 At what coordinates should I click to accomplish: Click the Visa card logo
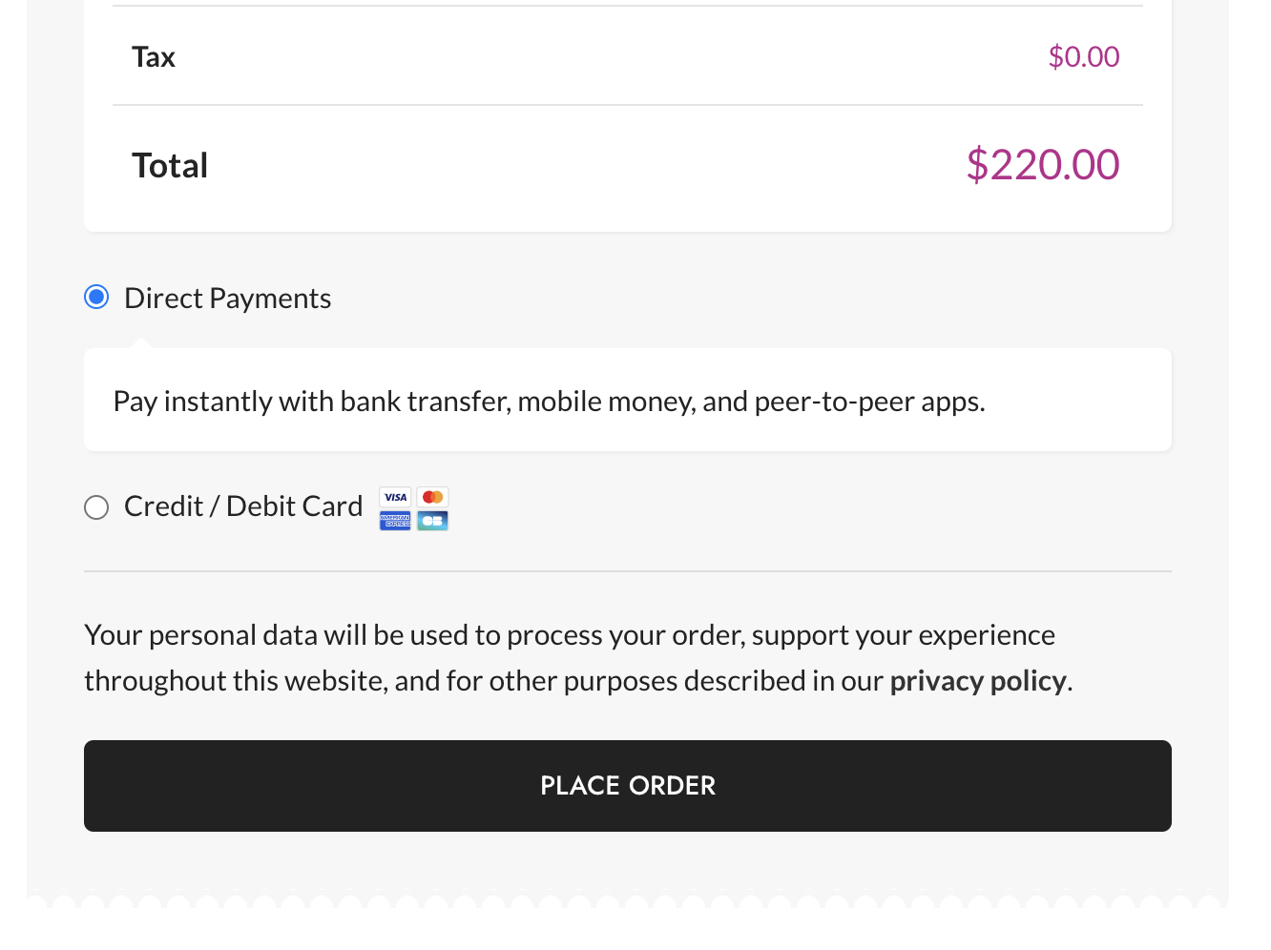point(394,496)
